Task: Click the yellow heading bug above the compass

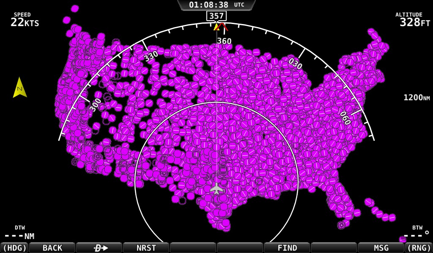Action: (x=216, y=27)
